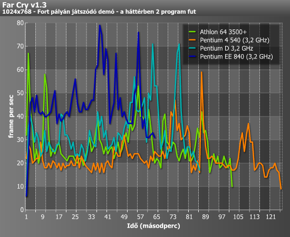Image resolution: width=290 pixels, height=237 pixels.
Task: Click the x-axis tick label 17
Action: [59, 216]
